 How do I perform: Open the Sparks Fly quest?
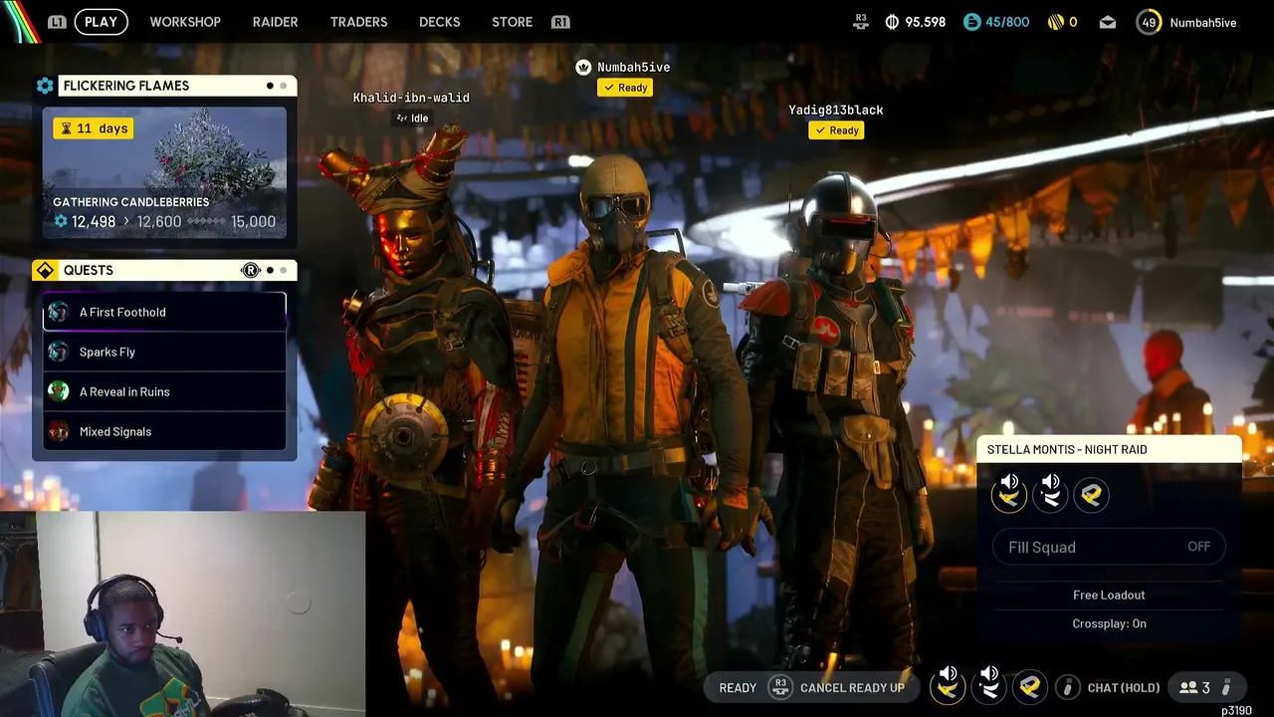[x=164, y=352]
